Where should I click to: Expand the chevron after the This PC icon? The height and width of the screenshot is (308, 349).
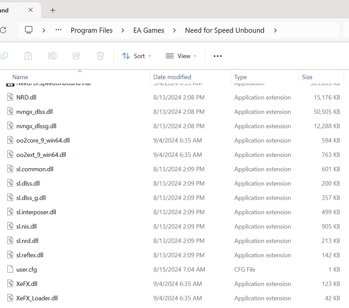[x=44, y=30]
